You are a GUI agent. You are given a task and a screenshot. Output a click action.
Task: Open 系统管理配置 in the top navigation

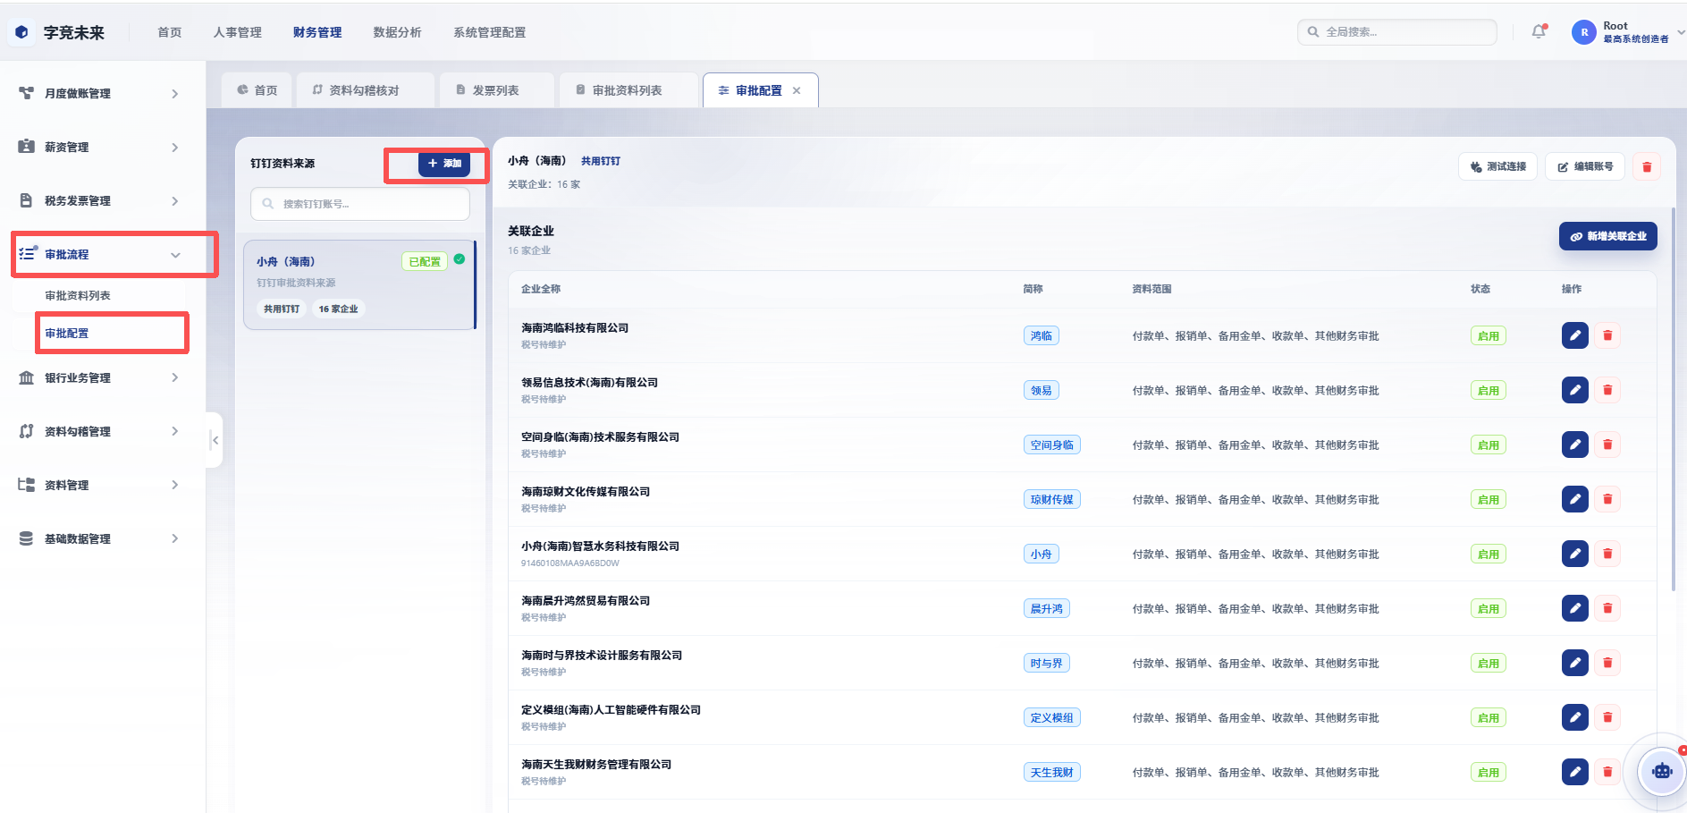(489, 32)
